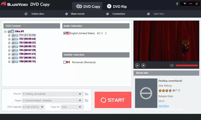Expand the T07 tree node
This screenshot has height=120, width=201.
click(x=9, y=58)
